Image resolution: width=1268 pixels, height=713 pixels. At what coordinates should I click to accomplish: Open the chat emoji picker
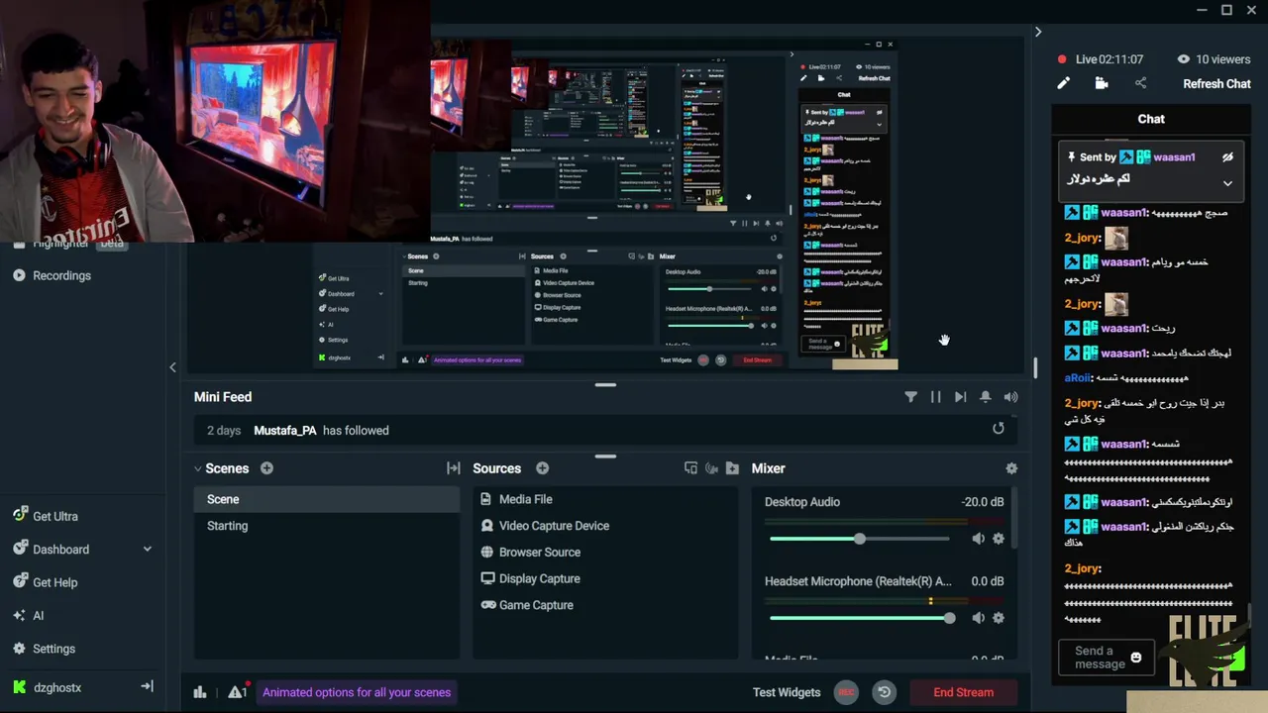(x=1136, y=658)
